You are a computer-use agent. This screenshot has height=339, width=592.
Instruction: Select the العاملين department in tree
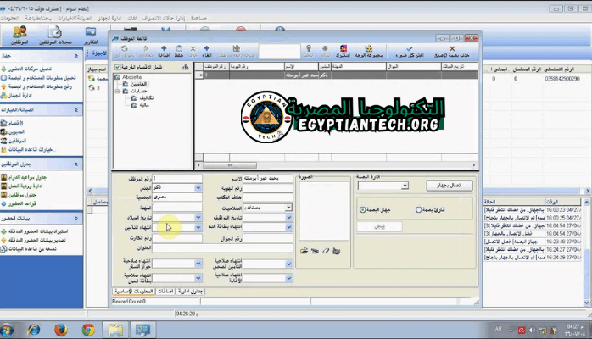tap(138, 84)
